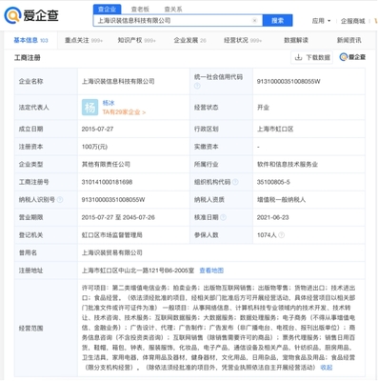Image resolution: width=378 pixels, height=381 pixels.
Task: Open the 知识产权 tab
Action: tap(136, 40)
